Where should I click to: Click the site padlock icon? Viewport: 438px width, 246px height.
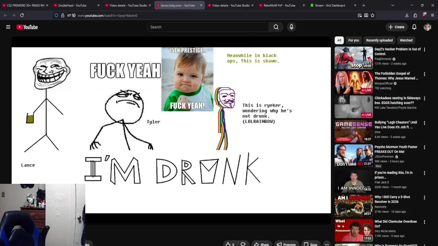click(x=63, y=15)
